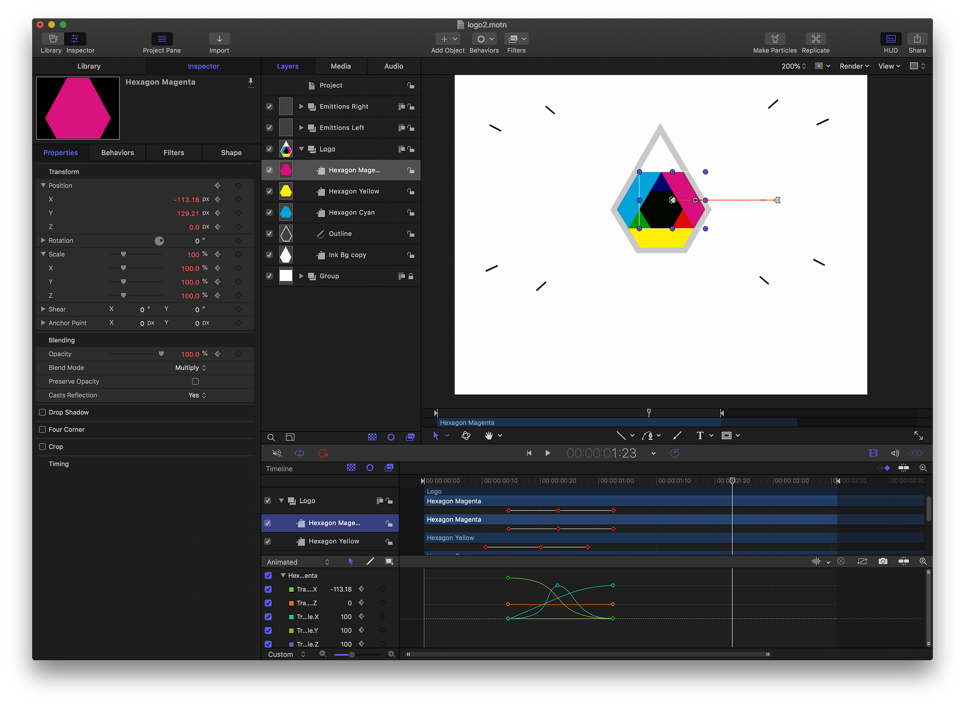Open the Render dropdown menu
This screenshot has height=706, width=965.
854,66
